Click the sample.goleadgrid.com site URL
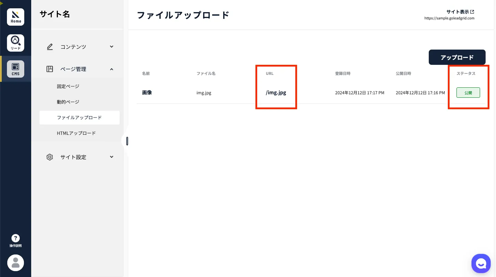 coord(449,18)
